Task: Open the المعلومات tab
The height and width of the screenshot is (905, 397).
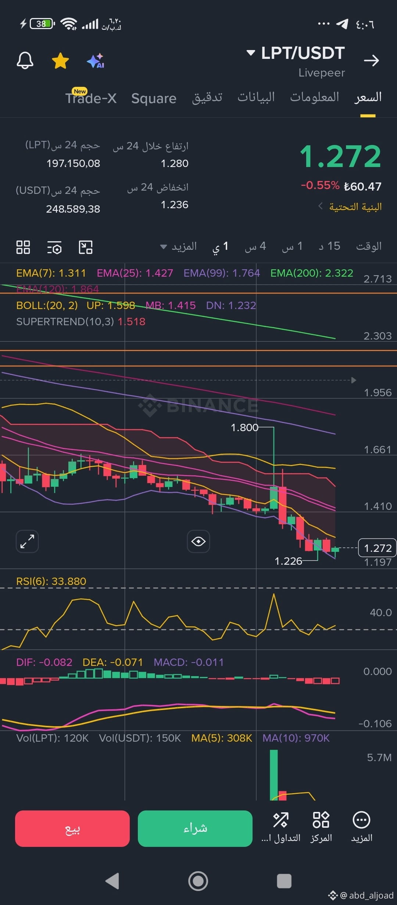Action: pos(314,97)
